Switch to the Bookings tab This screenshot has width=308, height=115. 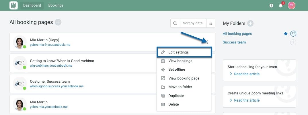pos(56,5)
